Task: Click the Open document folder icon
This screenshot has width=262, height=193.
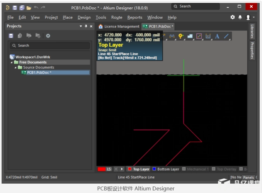Action: [x=29, y=7]
